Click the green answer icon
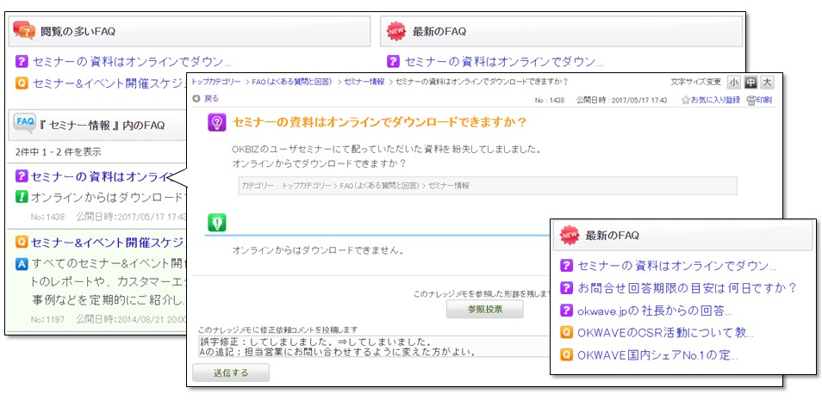This screenshot has height=400, width=822. 217,223
